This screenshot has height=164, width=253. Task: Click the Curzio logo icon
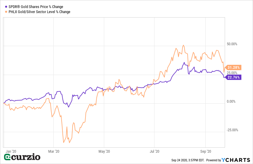pyautogui.click(x=7, y=157)
